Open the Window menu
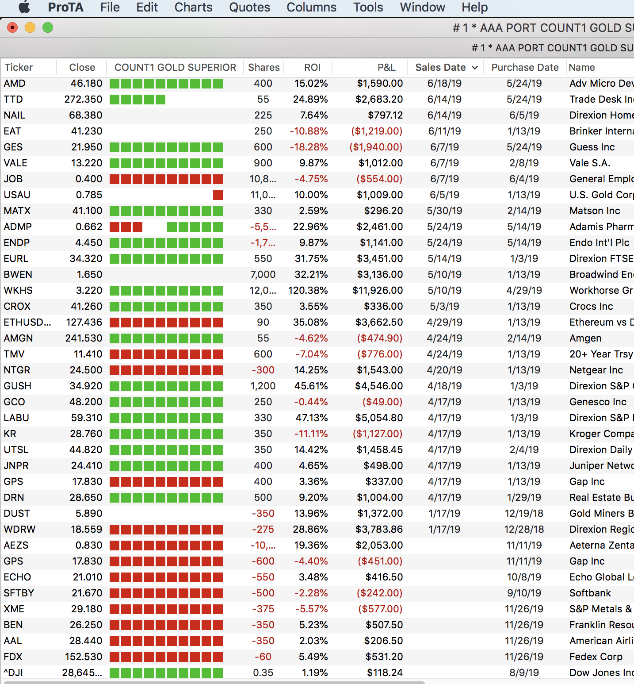Viewport: 634px width, 684px height. (423, 7)
